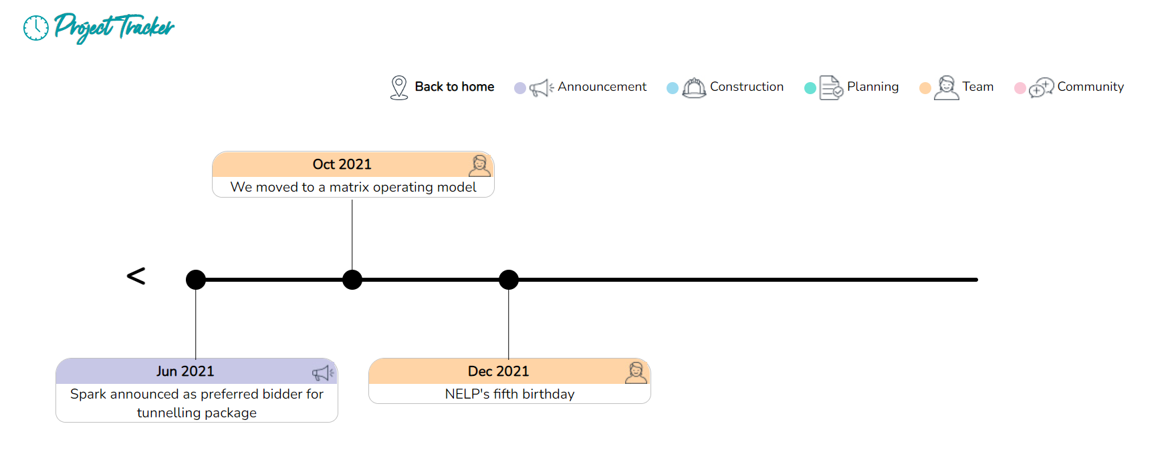Select the Jun 2021 timeline marker dot
Viewport: 1172px width, 454px height.
click(196, 280)
